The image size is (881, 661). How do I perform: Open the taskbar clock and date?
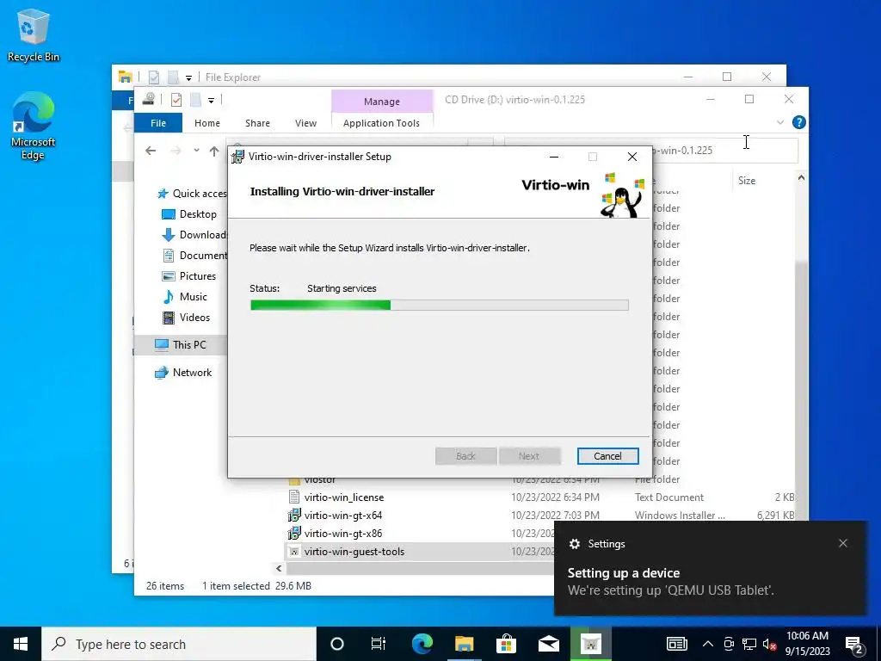(807, 644)
